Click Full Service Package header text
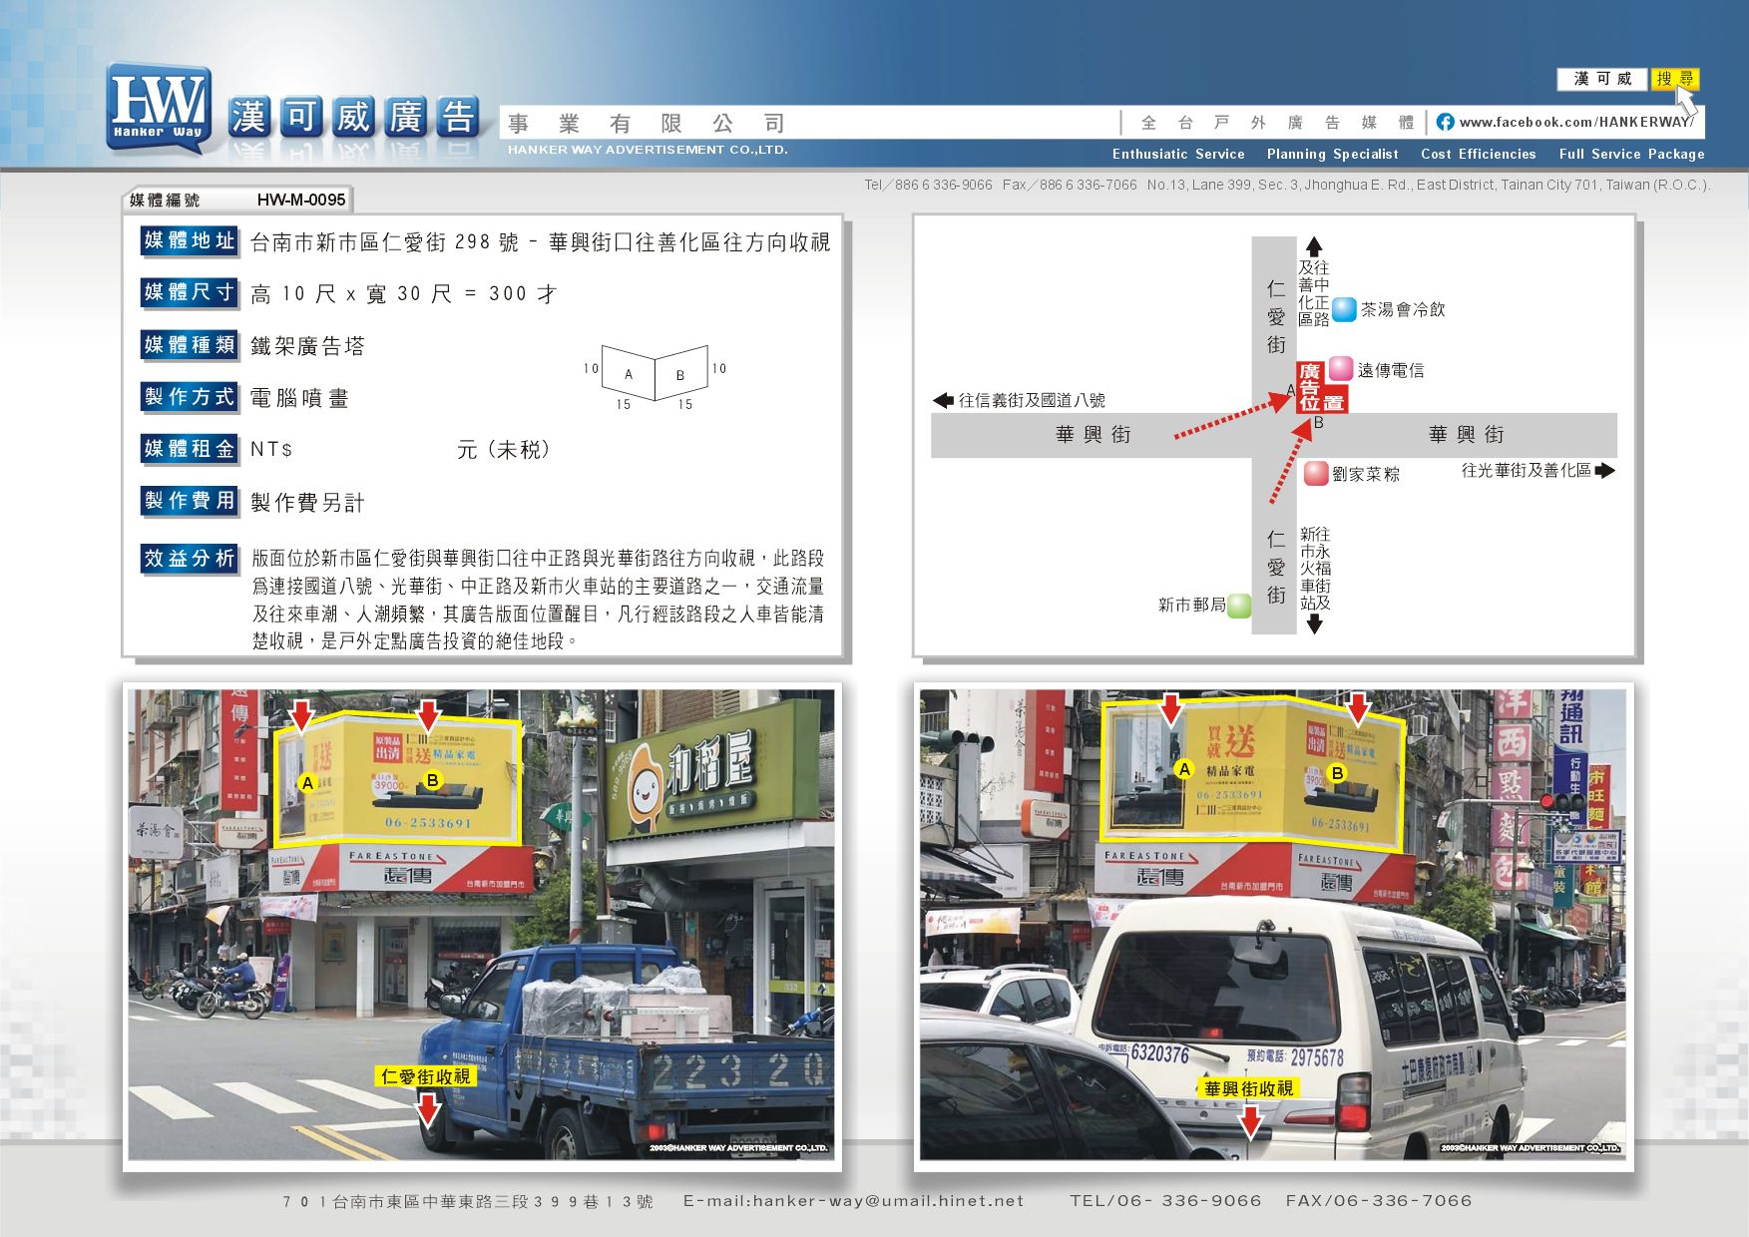 pyautogui.click(x=1631, y=154)
